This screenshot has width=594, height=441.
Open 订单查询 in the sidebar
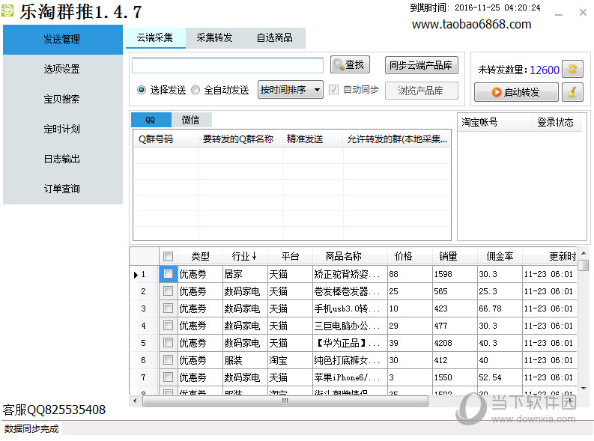tap(62, 189)
